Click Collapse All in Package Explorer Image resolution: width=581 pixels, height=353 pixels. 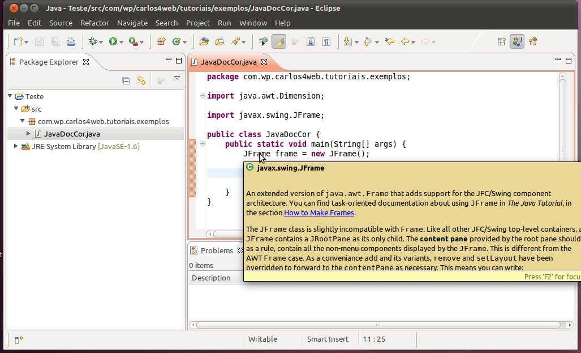tap(126, 80)
